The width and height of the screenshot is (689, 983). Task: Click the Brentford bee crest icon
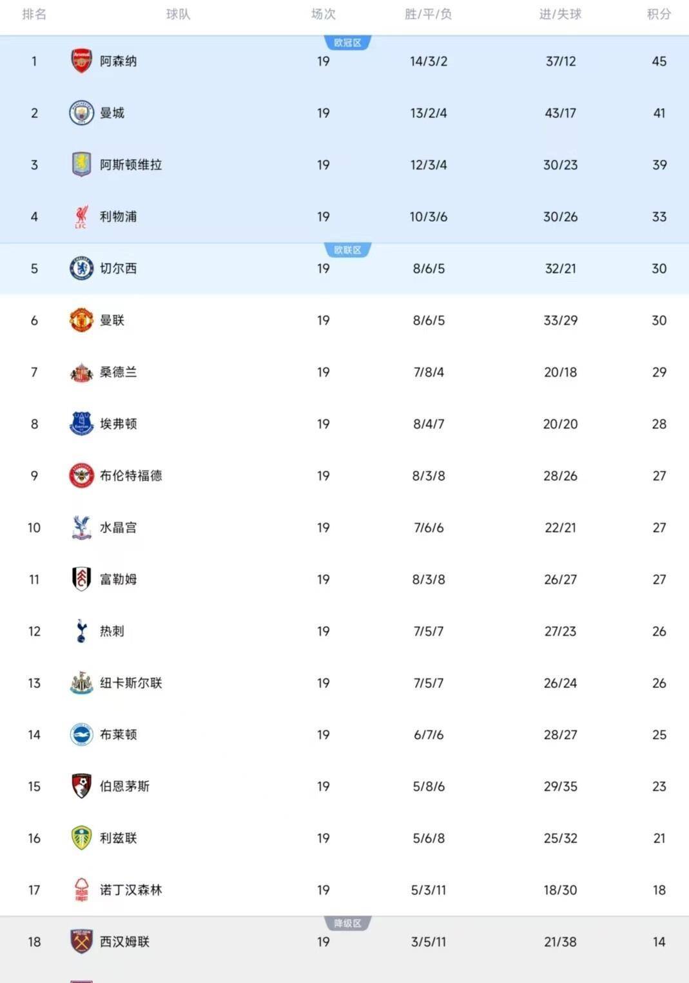81,476
